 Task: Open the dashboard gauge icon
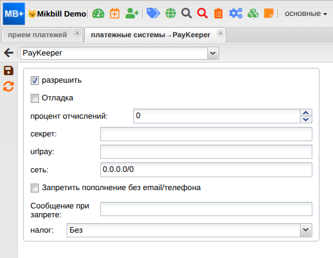tap(98, 14)
